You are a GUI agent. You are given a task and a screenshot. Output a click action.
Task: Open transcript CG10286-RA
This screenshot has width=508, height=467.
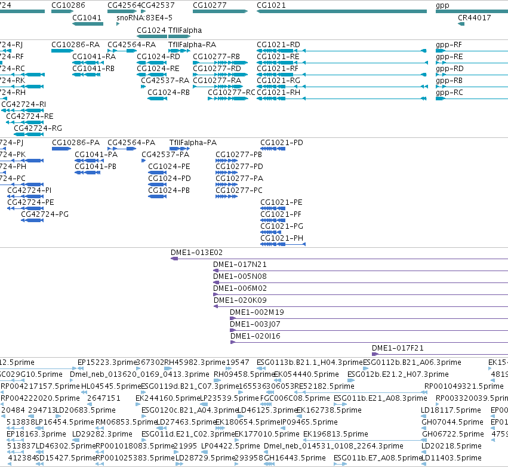[75, 45]
